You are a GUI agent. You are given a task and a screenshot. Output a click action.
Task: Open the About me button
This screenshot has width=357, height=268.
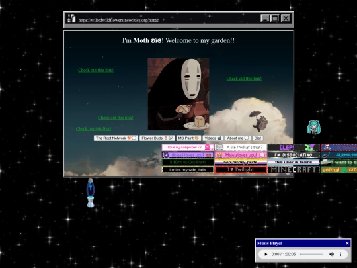pos(238,138)
